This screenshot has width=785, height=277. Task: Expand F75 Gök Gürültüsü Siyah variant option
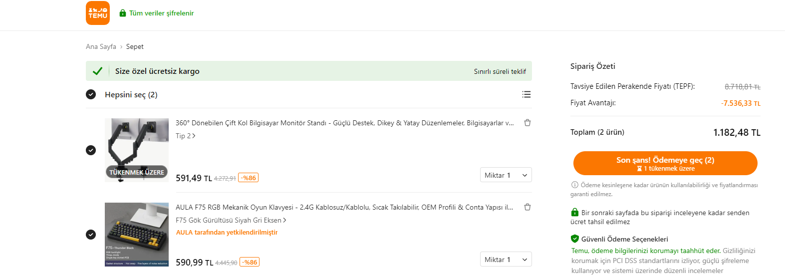pos(231,220)
